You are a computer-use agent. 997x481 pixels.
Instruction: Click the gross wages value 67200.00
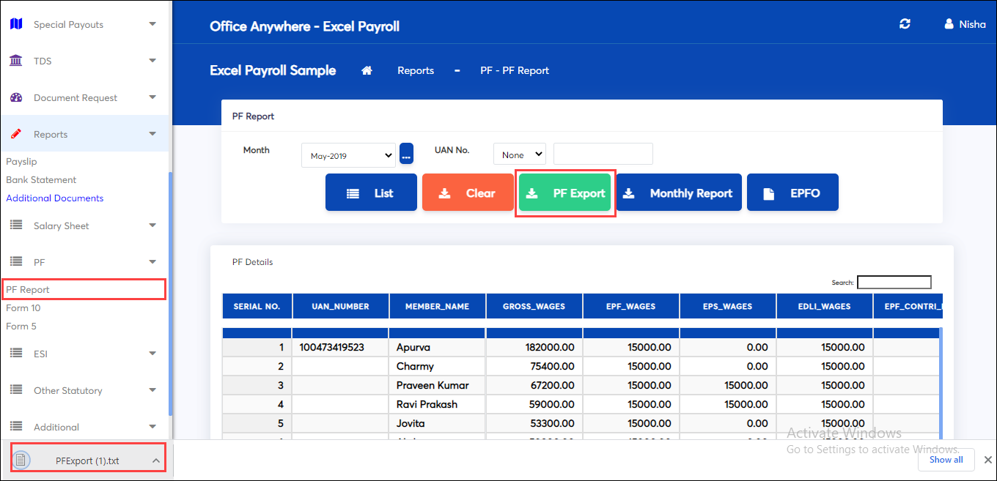[x=553, y=385]
